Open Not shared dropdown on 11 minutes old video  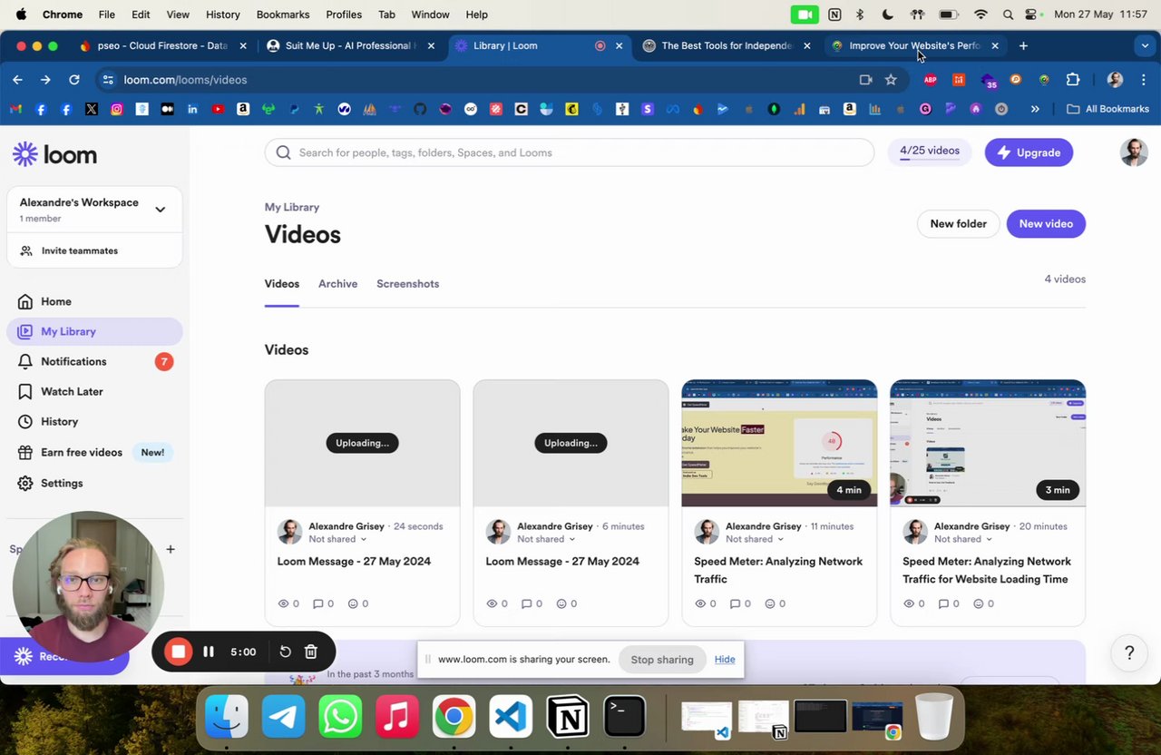(755, 539)
